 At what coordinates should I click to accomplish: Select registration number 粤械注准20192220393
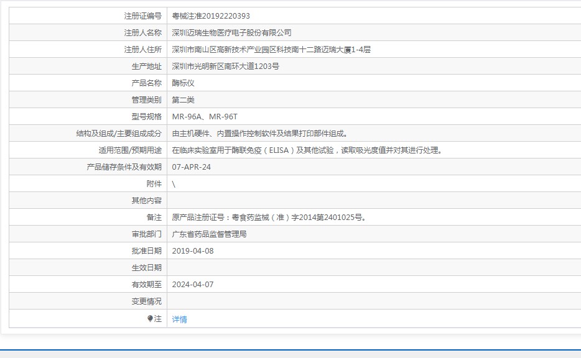click(x=211, y=16)
